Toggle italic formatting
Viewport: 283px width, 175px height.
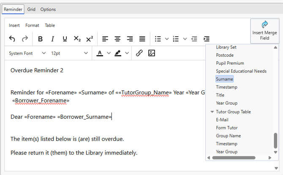click(x=52, y=39)
